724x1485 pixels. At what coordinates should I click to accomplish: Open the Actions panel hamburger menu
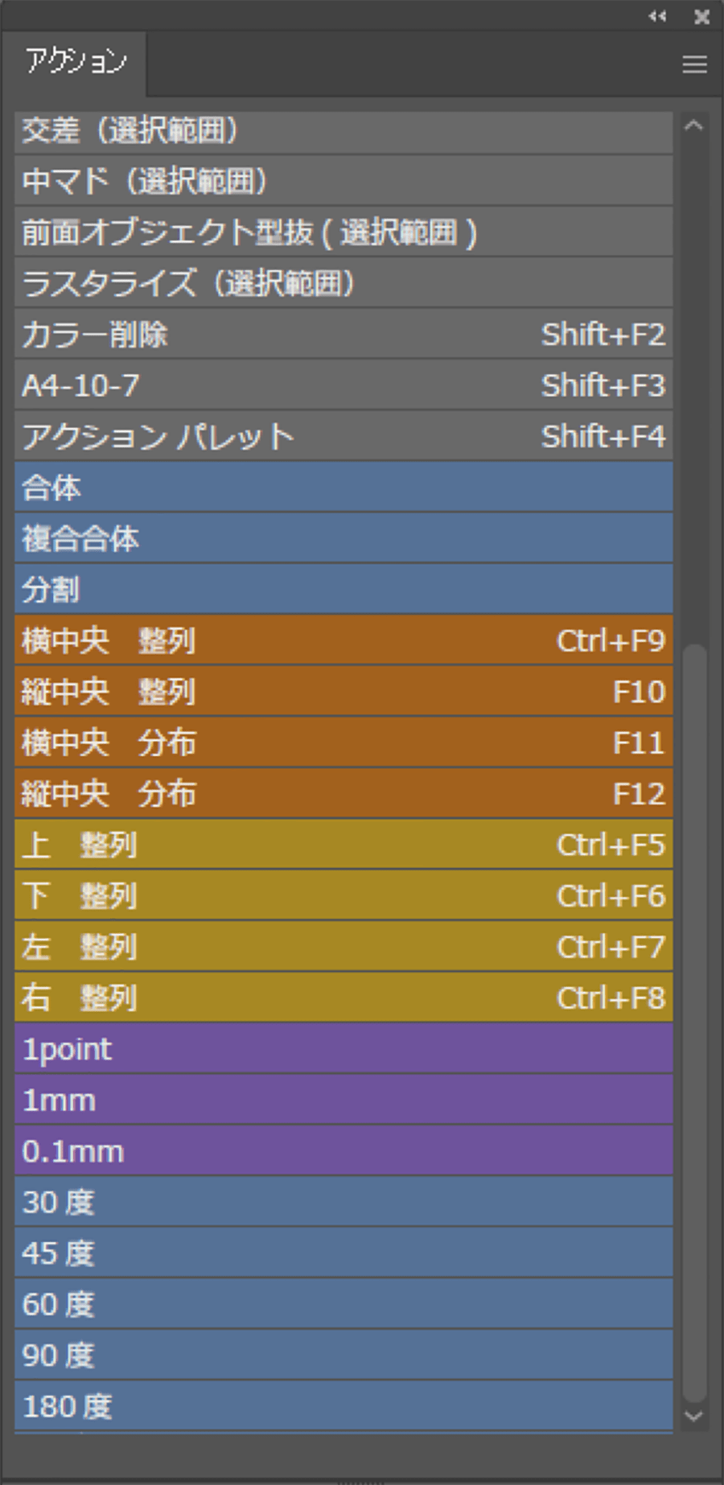(x=694, y=64)
